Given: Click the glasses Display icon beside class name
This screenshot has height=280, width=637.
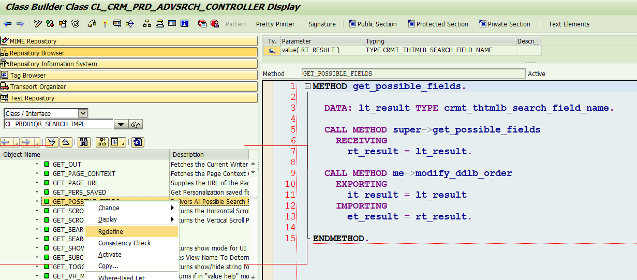Looking at the screenshot, I should (136, 125).
